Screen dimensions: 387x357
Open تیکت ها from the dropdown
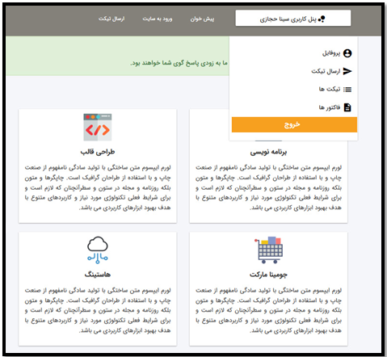[330, 89]
